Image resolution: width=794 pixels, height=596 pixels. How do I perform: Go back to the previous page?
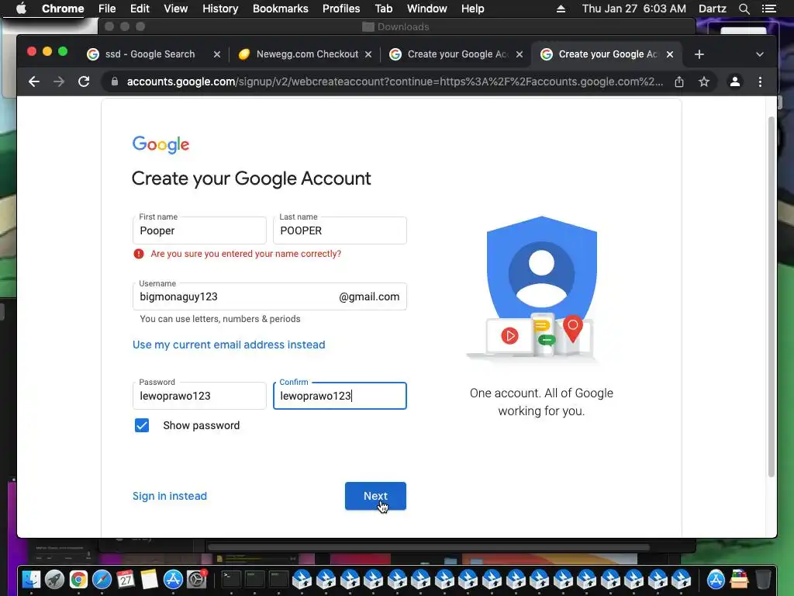pyautogui.click(x=34, y=81)
